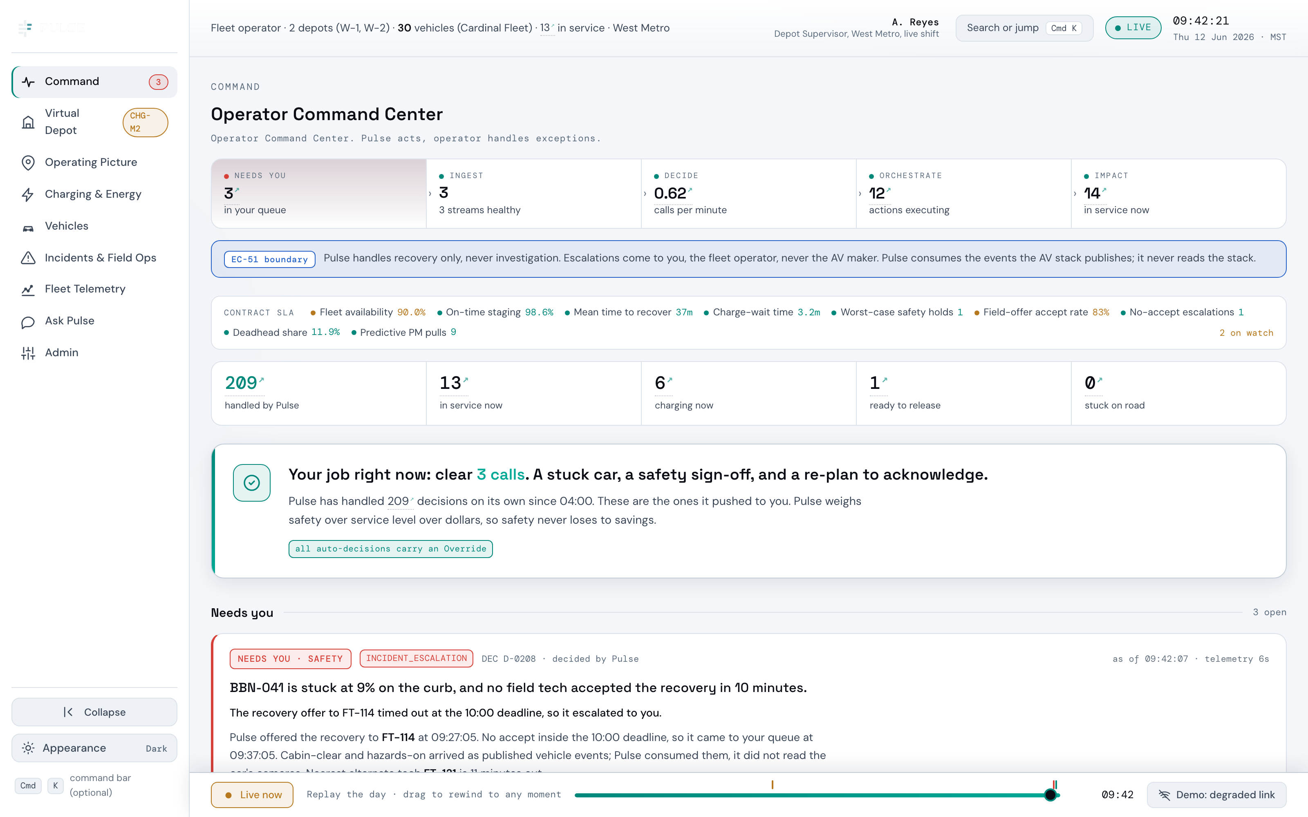Follow the 3 calls link
This screenshot has height=817, width=1308.
point(500,474)
